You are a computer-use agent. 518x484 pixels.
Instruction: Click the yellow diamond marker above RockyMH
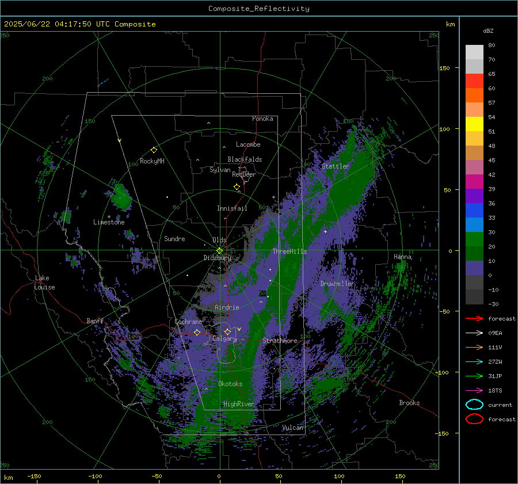(154, 150)
